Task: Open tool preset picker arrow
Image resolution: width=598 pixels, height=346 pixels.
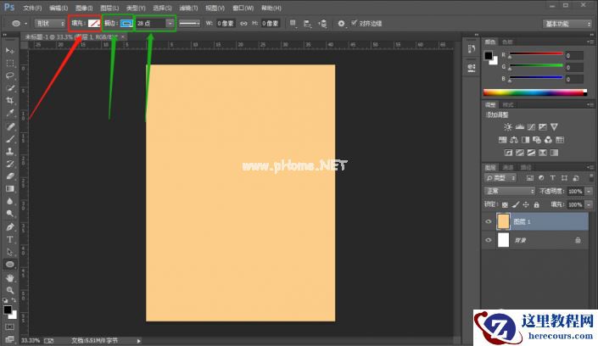Action: (x=26, y=24)
